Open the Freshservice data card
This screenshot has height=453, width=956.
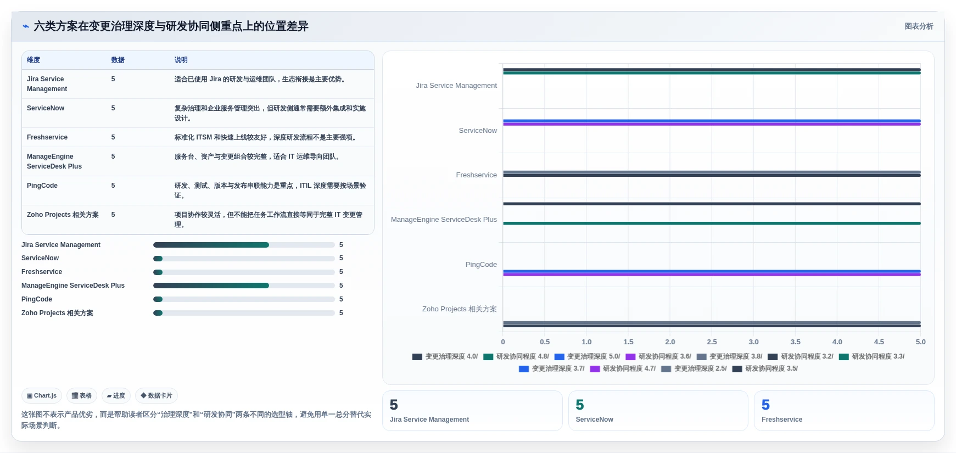[x=844, y=411]
